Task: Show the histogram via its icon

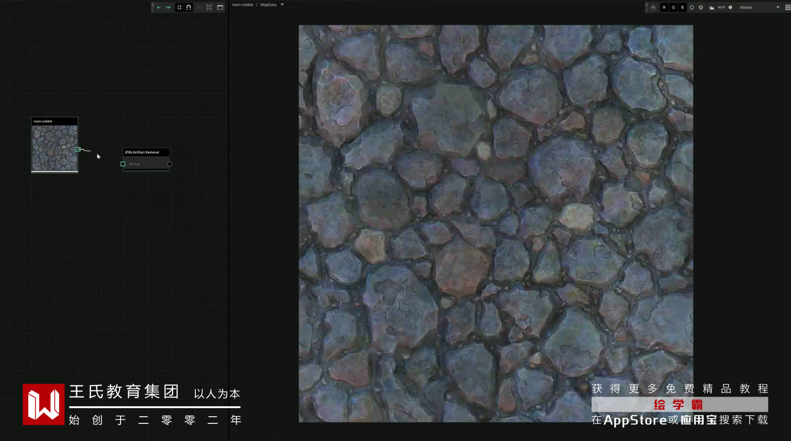Action: coord(712,8)
